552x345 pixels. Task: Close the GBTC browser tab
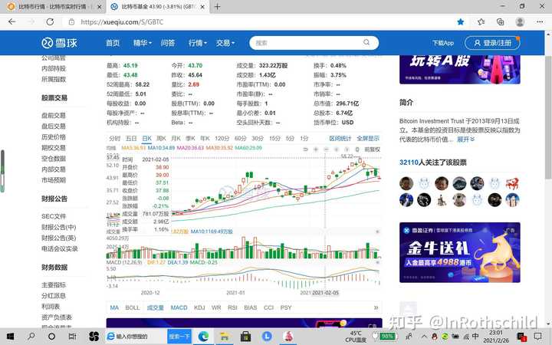point(202,7)
